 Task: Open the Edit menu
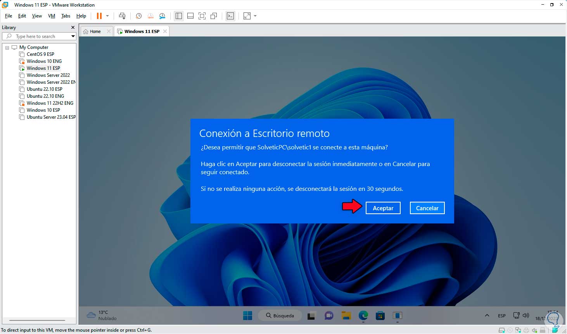(22, 16)
